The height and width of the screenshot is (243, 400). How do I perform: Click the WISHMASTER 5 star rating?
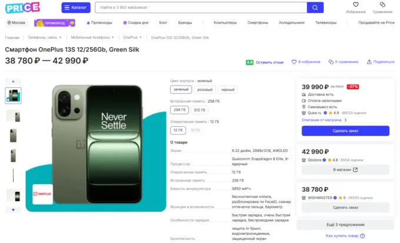[x=342, y=198]
